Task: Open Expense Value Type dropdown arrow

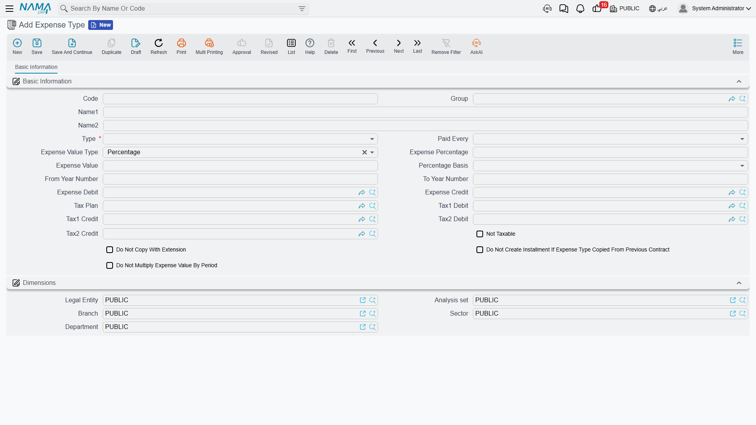Action: [372, 152]
